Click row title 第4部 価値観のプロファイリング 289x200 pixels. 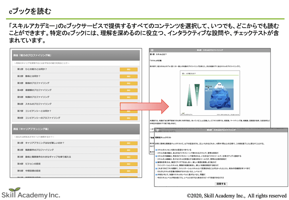34,90
